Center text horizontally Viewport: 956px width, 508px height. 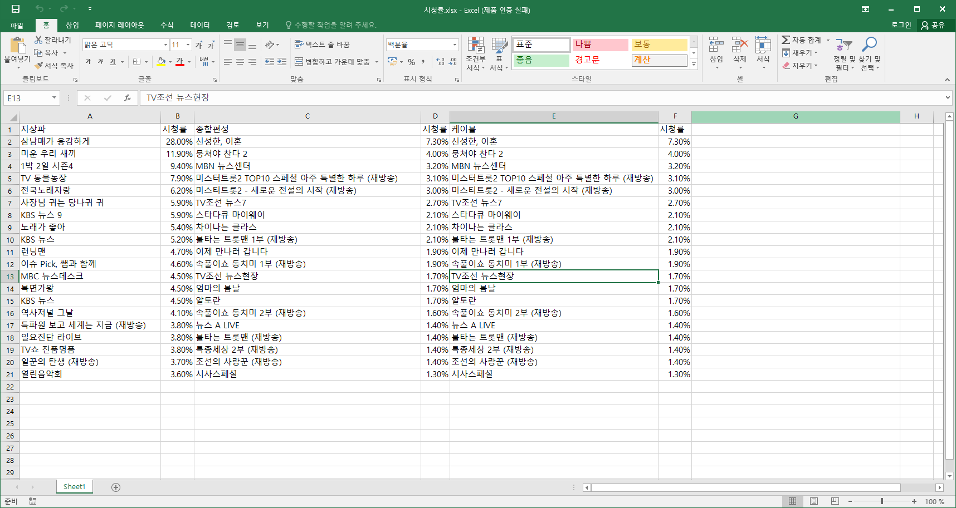[240, 62]
